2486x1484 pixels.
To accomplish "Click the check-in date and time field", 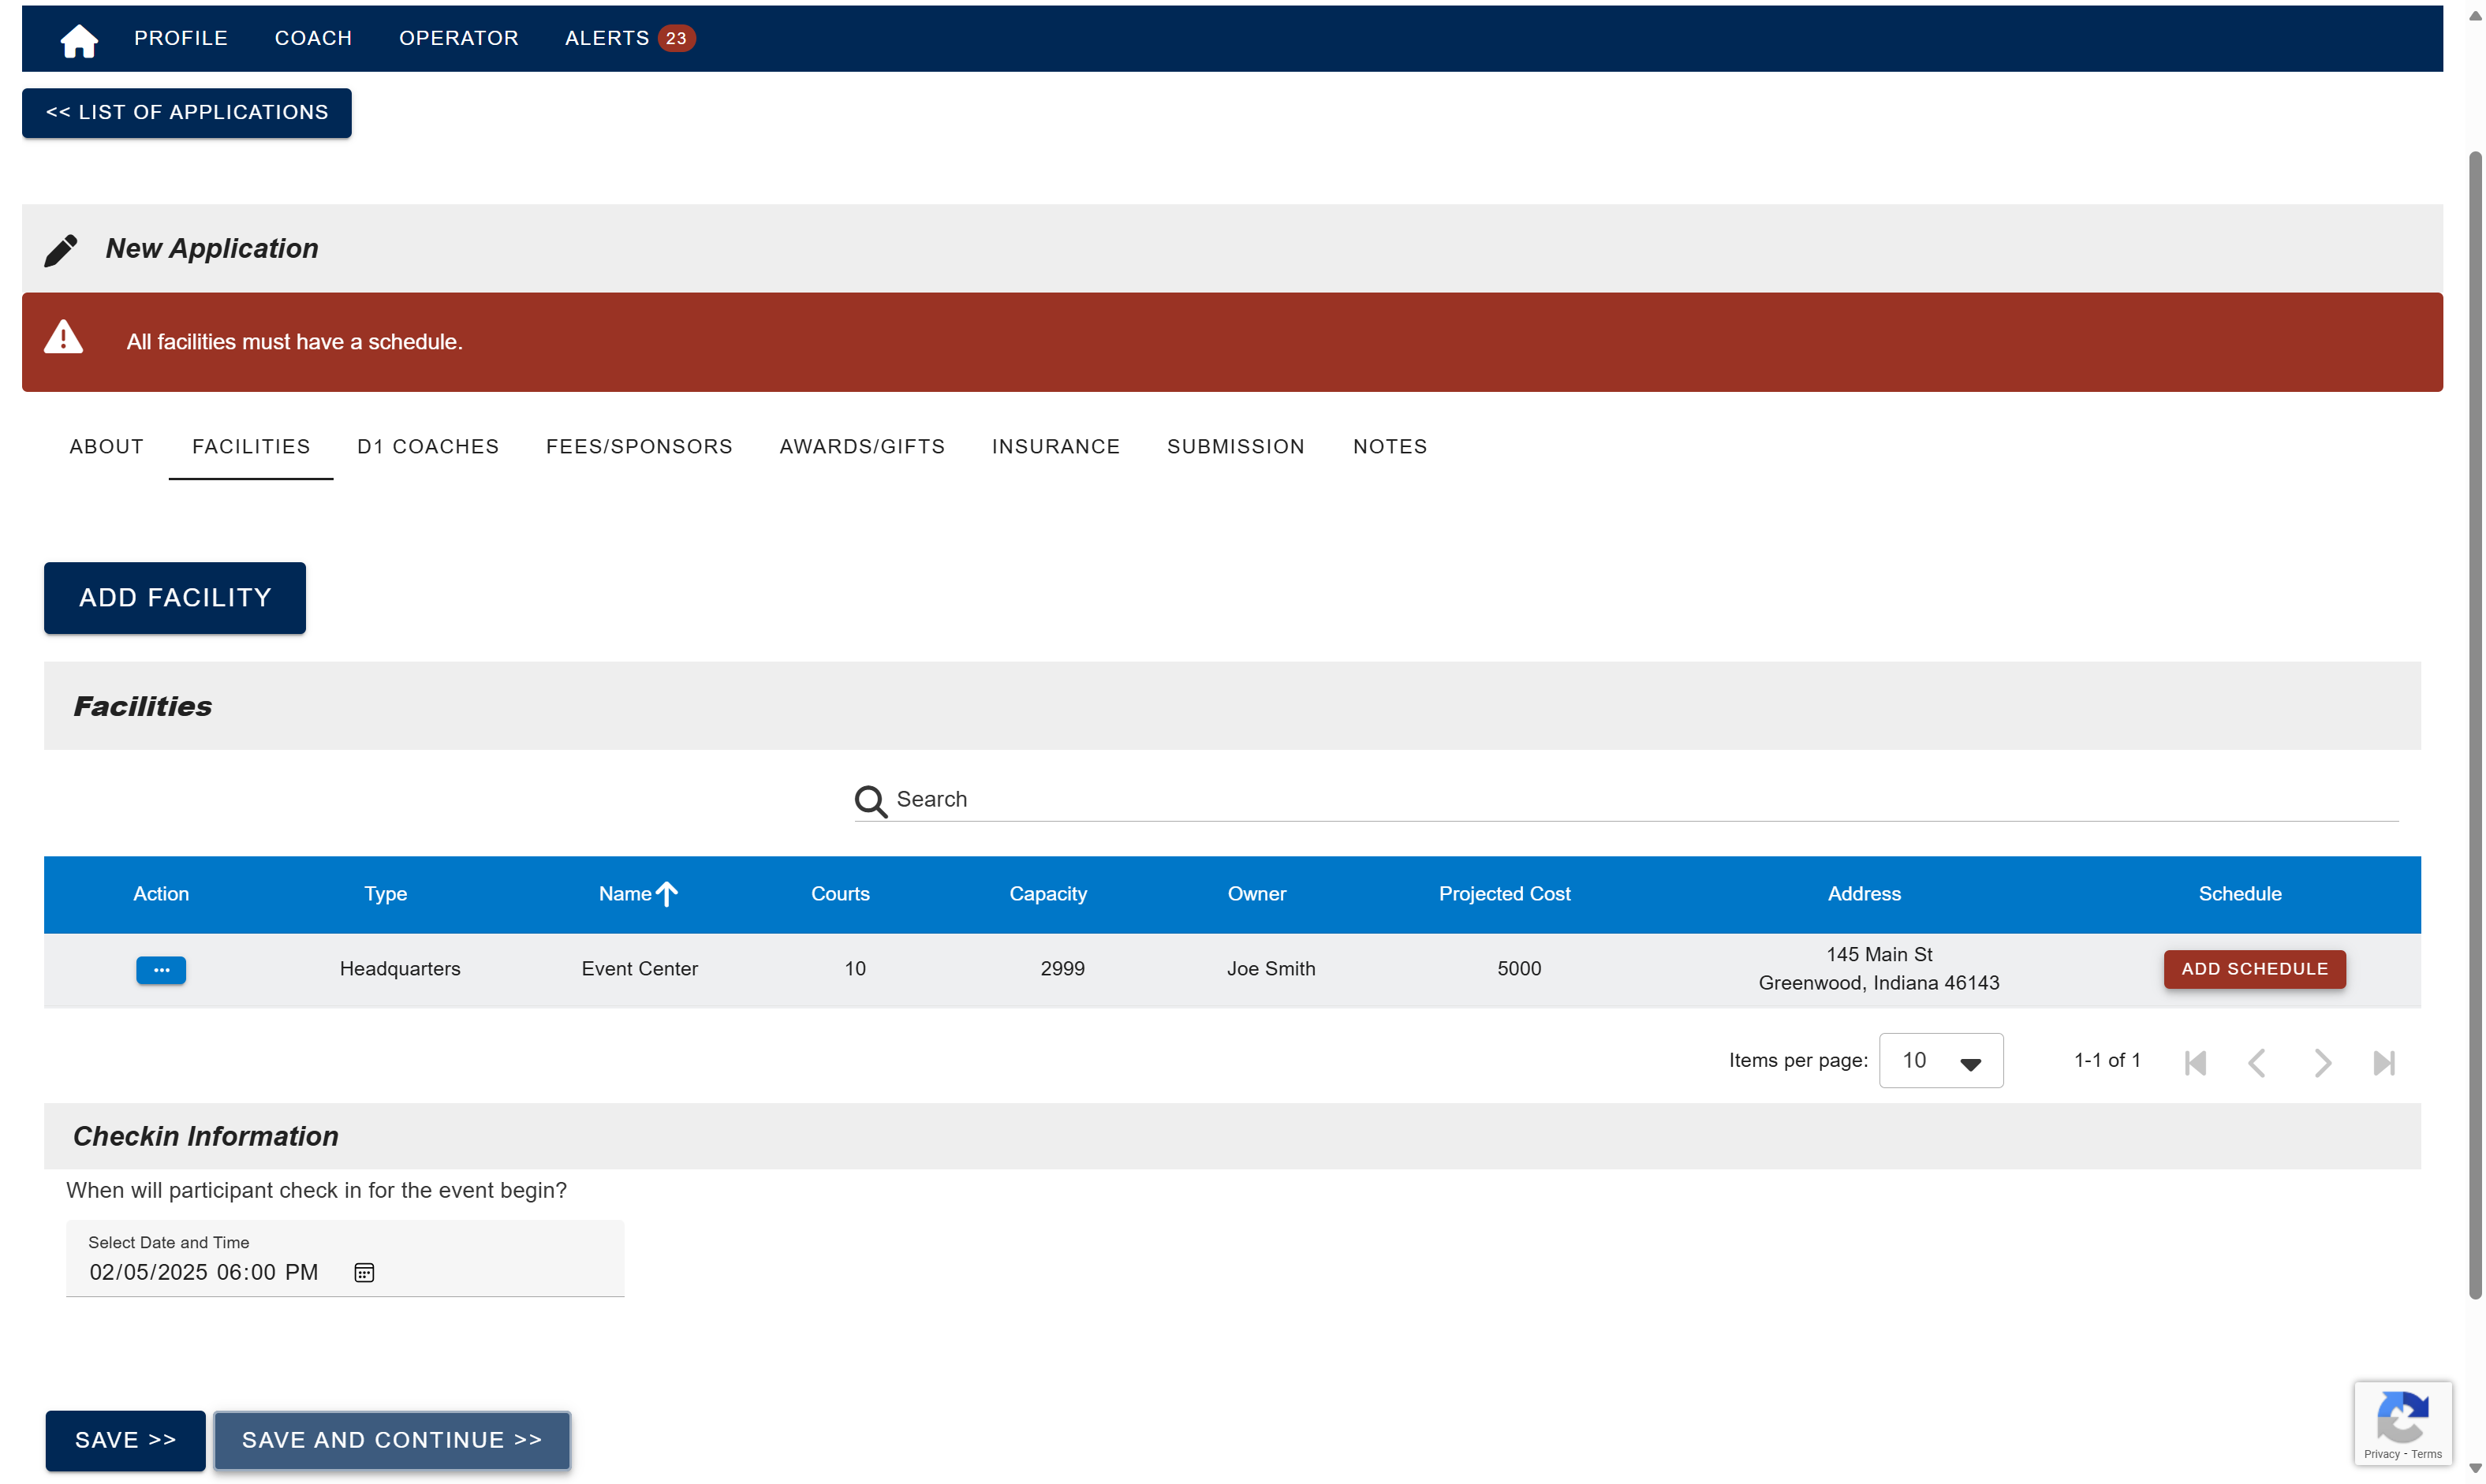I will click(x=345, y=1259).
